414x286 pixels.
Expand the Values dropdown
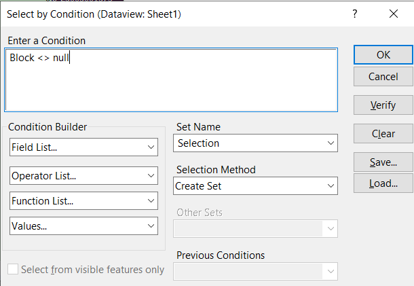(x=84, y=226)
